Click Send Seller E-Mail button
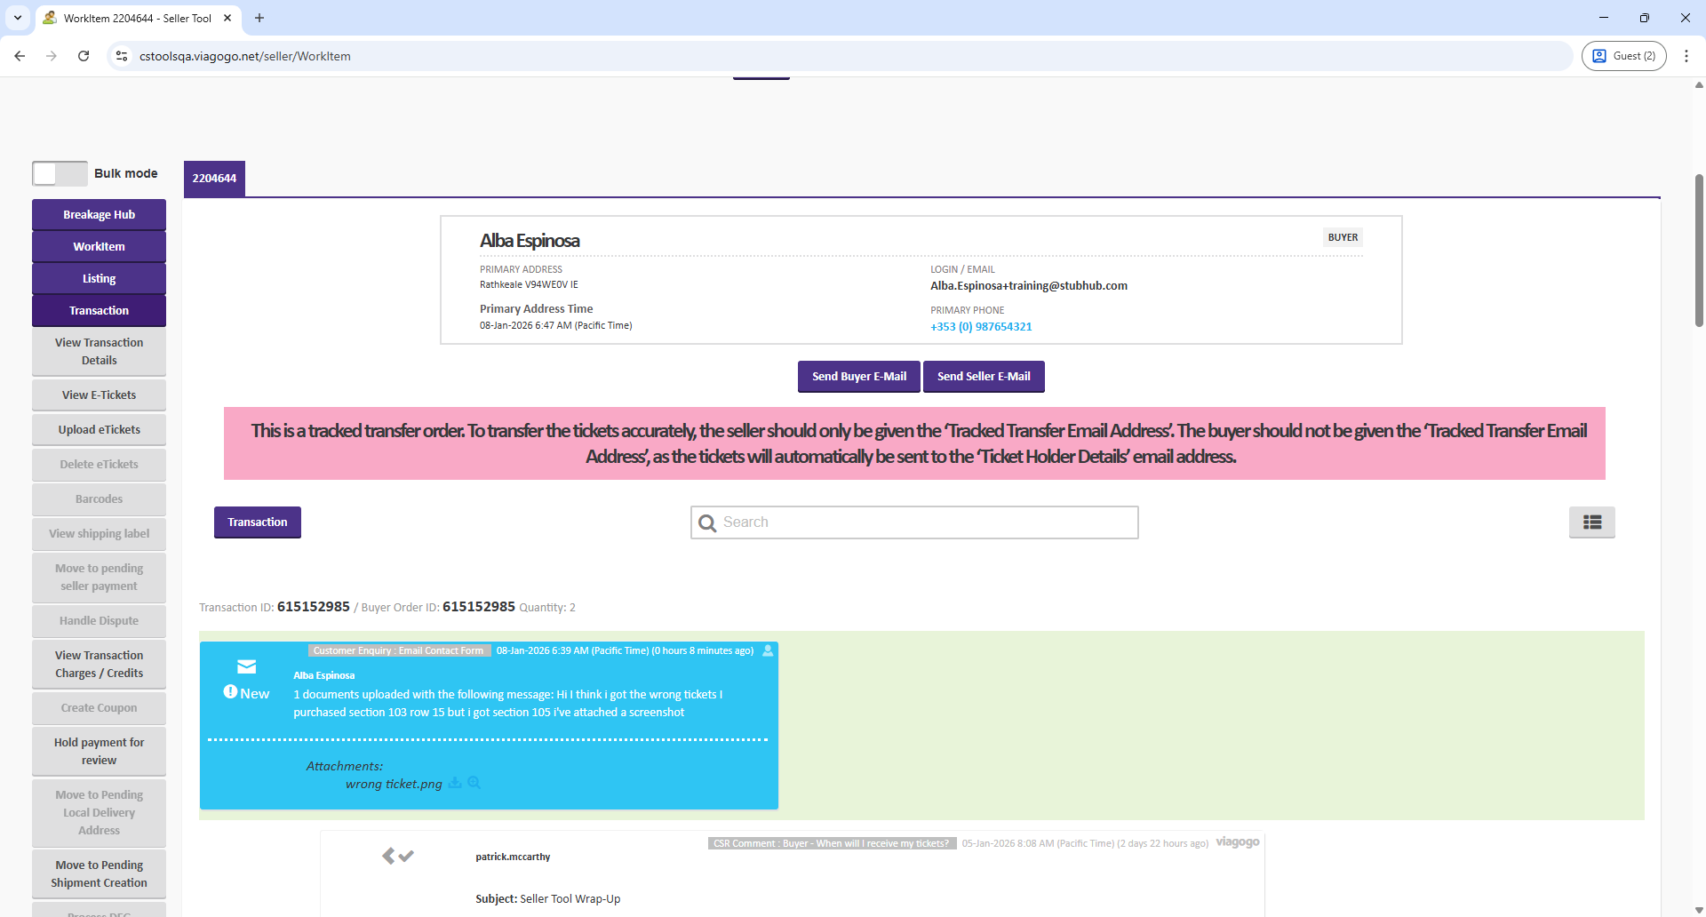Viewport: 1706px width, 917px height. 984,377
